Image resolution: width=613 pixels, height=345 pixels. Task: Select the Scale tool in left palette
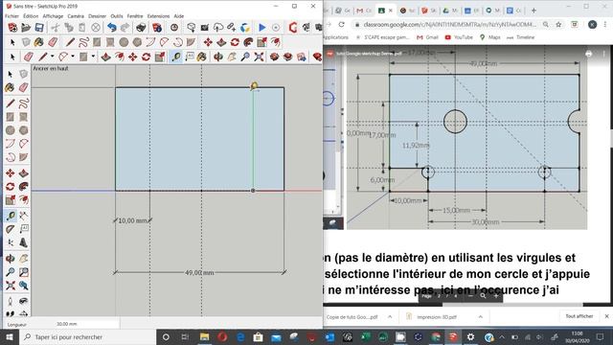(x=11, y=200)
